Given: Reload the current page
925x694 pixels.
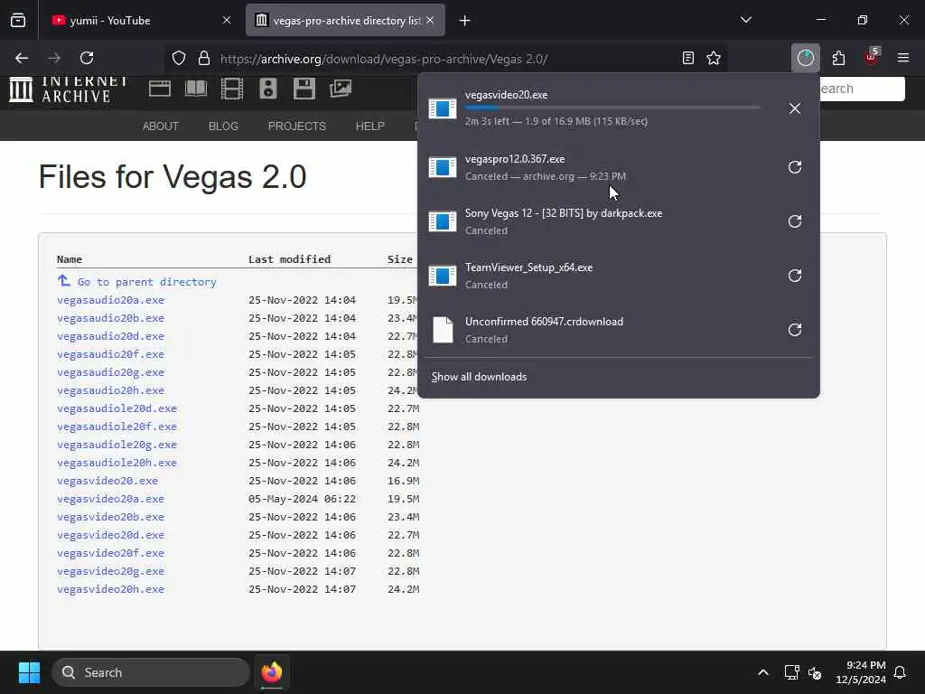Looking at the screenshot, I should [x=87, y=58].
